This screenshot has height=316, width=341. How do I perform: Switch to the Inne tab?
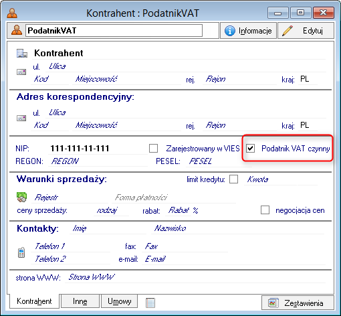80,301
